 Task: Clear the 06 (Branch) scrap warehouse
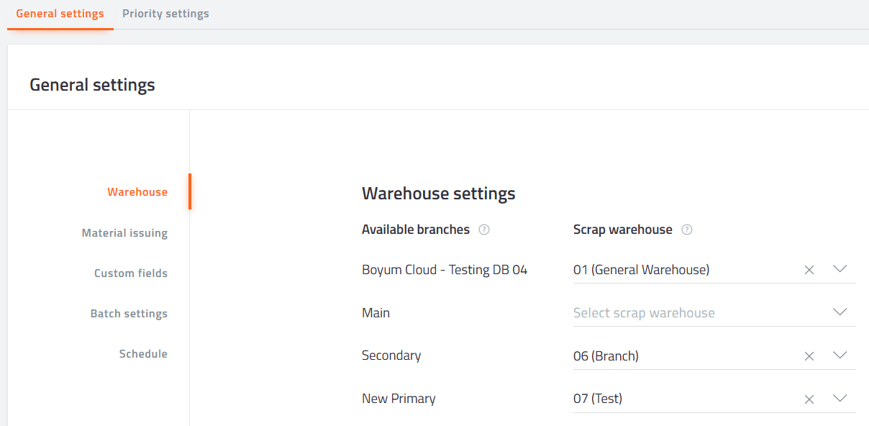pos(809,356)
